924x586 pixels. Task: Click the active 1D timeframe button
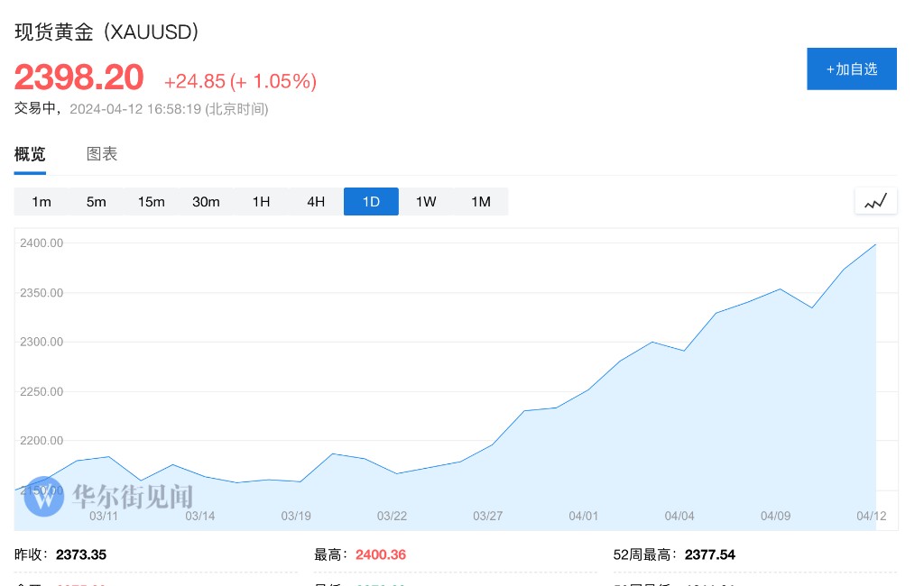371,201
